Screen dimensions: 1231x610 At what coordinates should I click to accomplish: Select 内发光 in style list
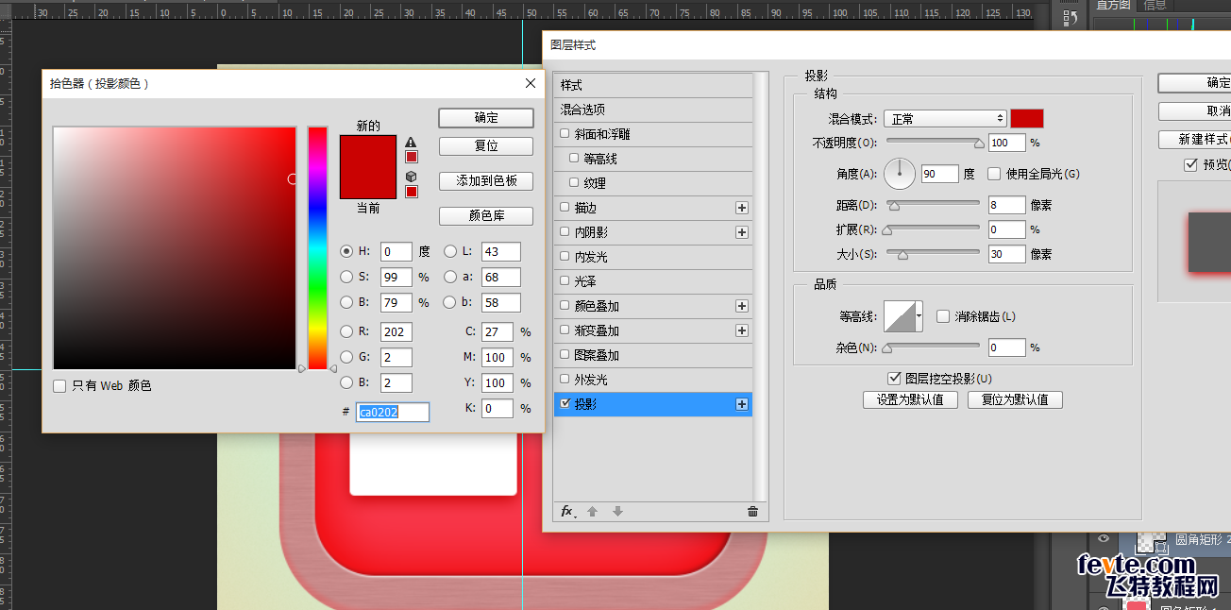pos(653,257)
